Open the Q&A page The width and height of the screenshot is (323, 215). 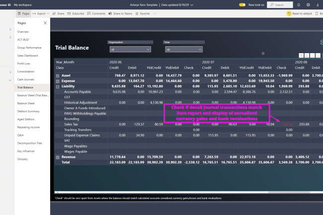tap(20, 135)
